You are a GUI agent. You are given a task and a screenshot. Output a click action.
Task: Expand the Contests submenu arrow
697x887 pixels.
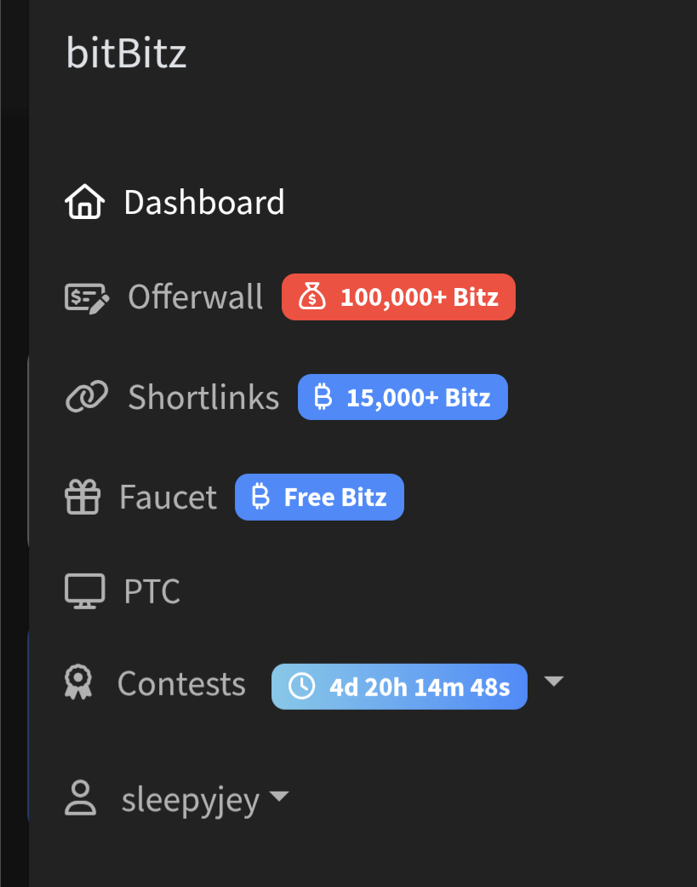[553, 681]
